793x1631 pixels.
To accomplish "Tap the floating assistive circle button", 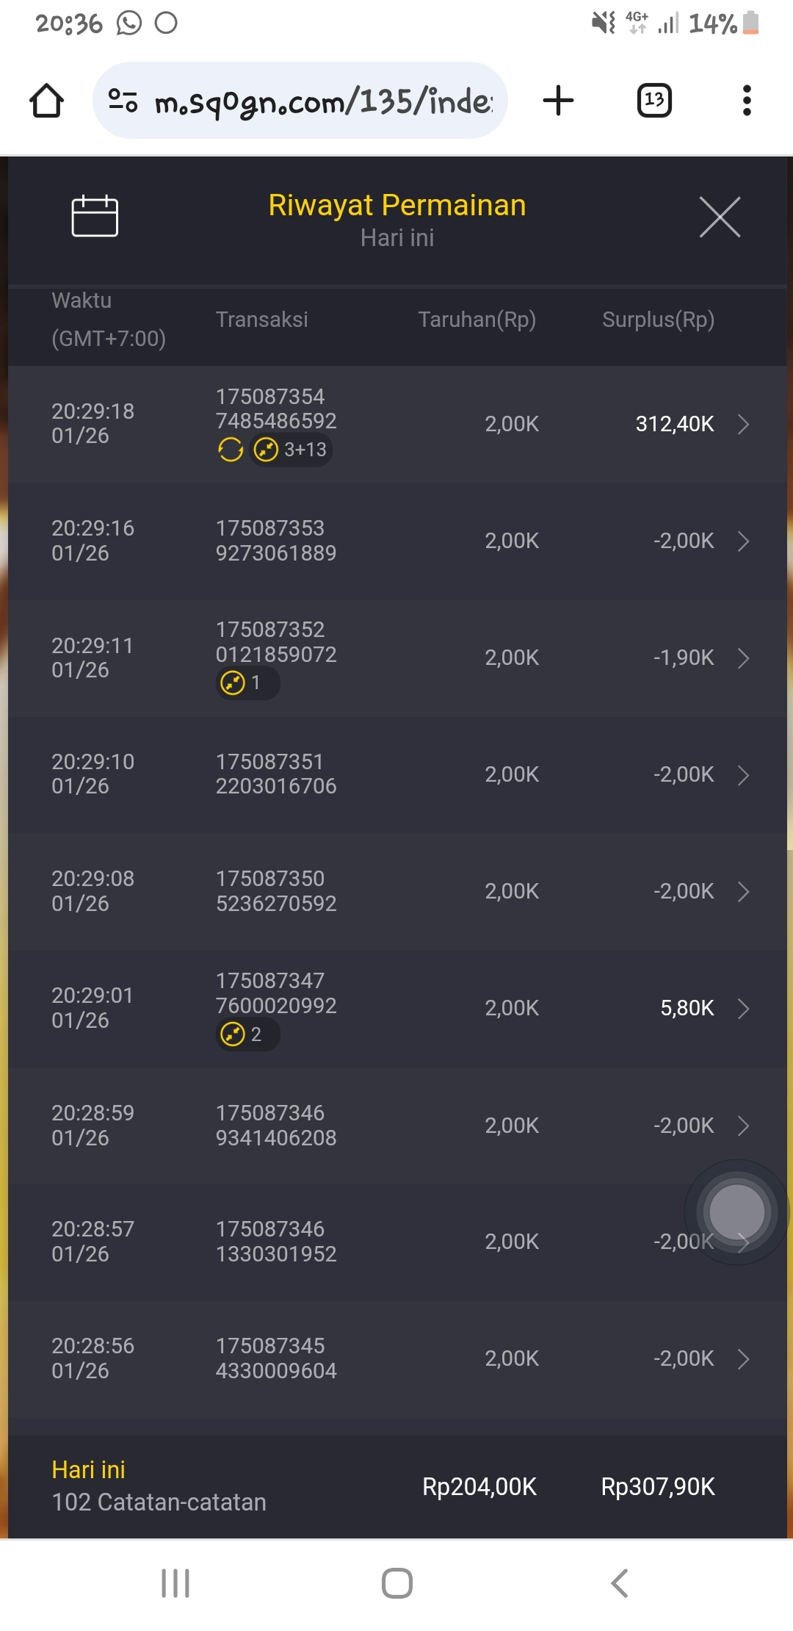I will click(x=736, y=1212).
